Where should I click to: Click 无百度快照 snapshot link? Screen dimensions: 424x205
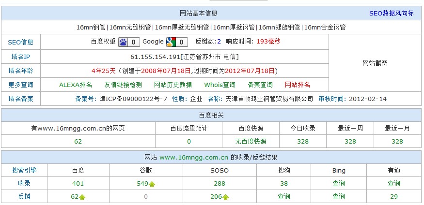(251, 142)
